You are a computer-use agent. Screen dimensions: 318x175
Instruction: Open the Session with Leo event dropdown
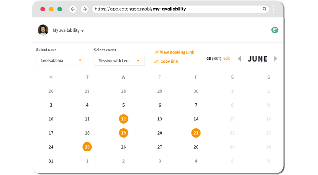click(x=119, y=60)
